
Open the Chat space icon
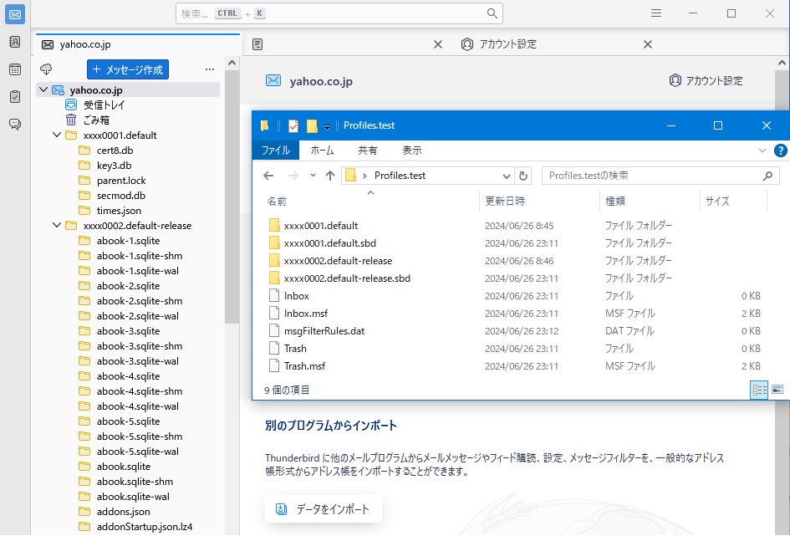(x=15, y=125)
